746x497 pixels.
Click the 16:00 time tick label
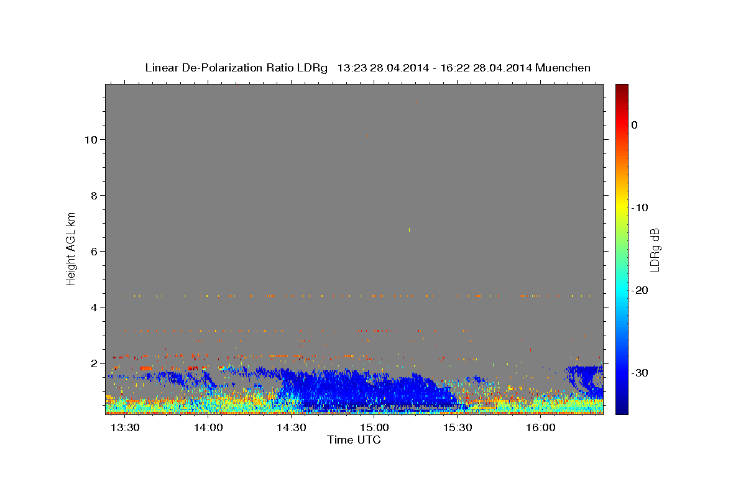[541, 428]
